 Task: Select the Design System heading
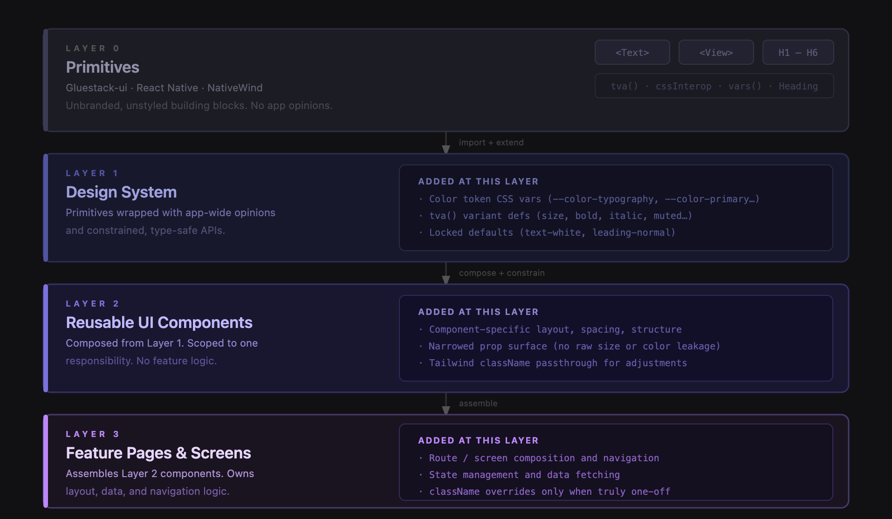click(121, 192)
